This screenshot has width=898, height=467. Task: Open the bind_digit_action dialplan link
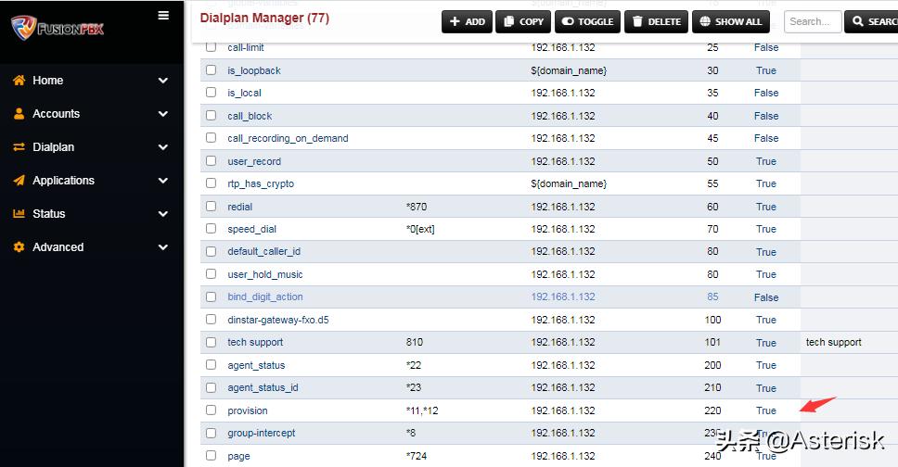(x=265, y=297)
